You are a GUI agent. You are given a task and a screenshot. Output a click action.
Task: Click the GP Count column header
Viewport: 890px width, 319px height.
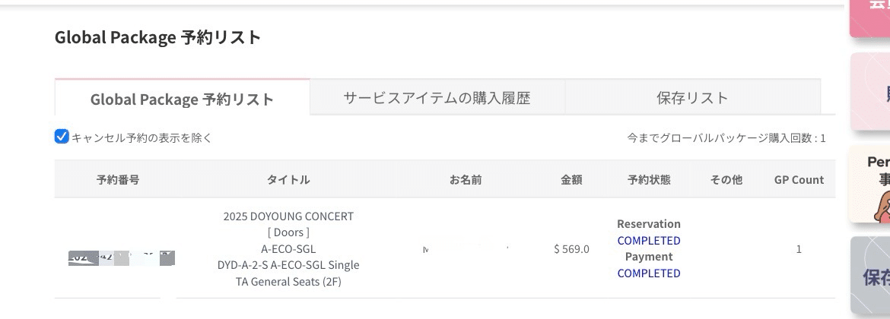(799, 179)
